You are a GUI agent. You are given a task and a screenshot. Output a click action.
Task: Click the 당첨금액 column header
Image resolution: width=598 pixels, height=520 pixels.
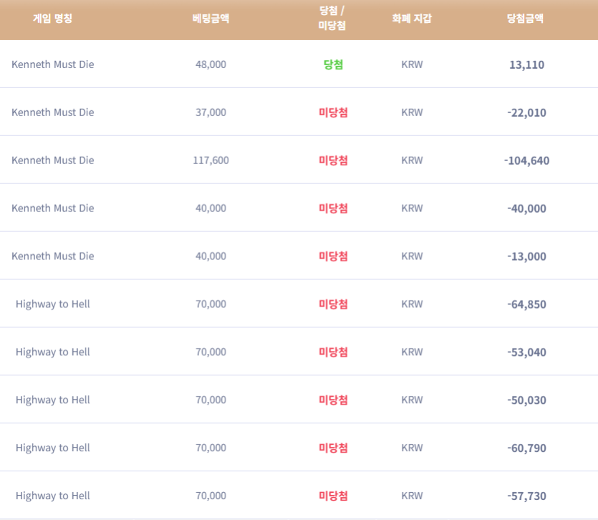click(x=525, y=19)
